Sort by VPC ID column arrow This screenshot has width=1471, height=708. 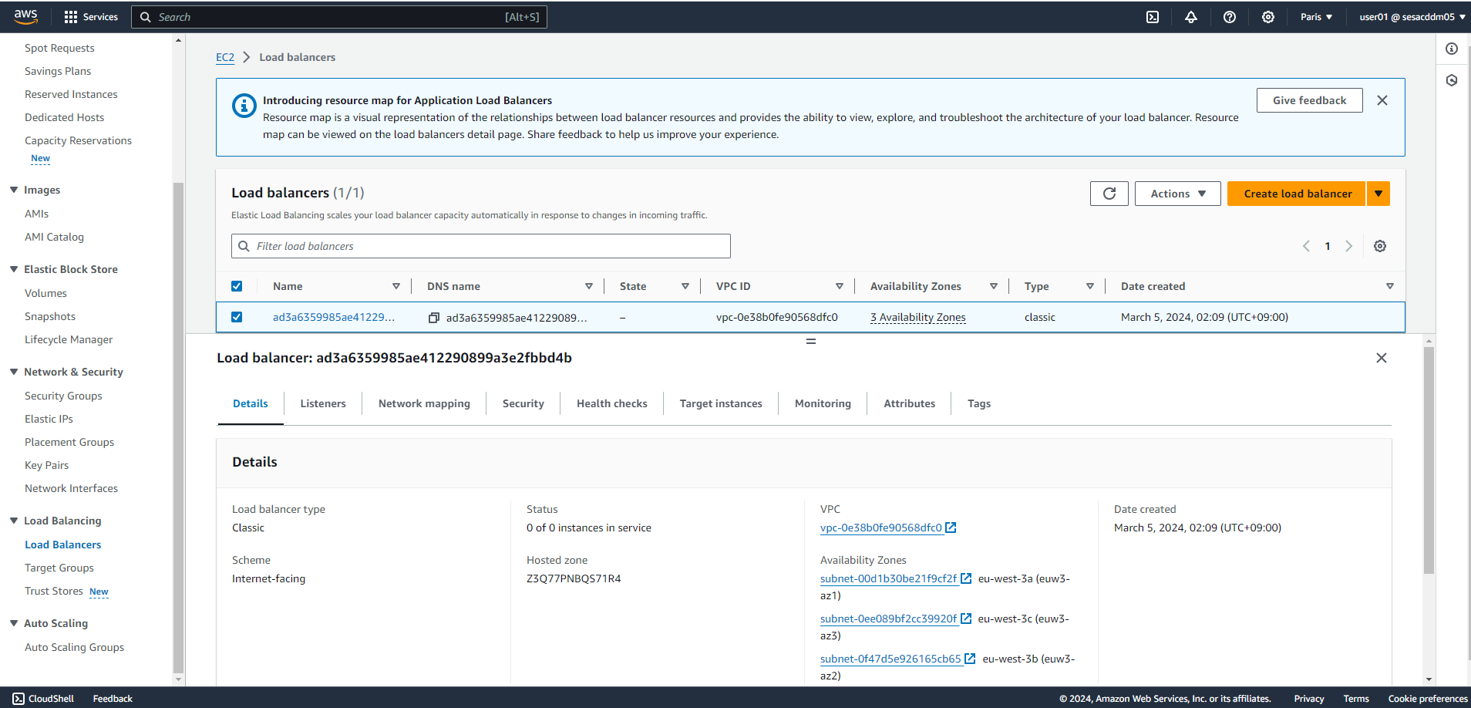840,286
